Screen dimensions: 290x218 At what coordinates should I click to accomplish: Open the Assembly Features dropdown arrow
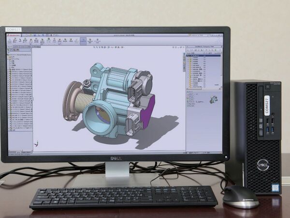click(x=48, y=44)
